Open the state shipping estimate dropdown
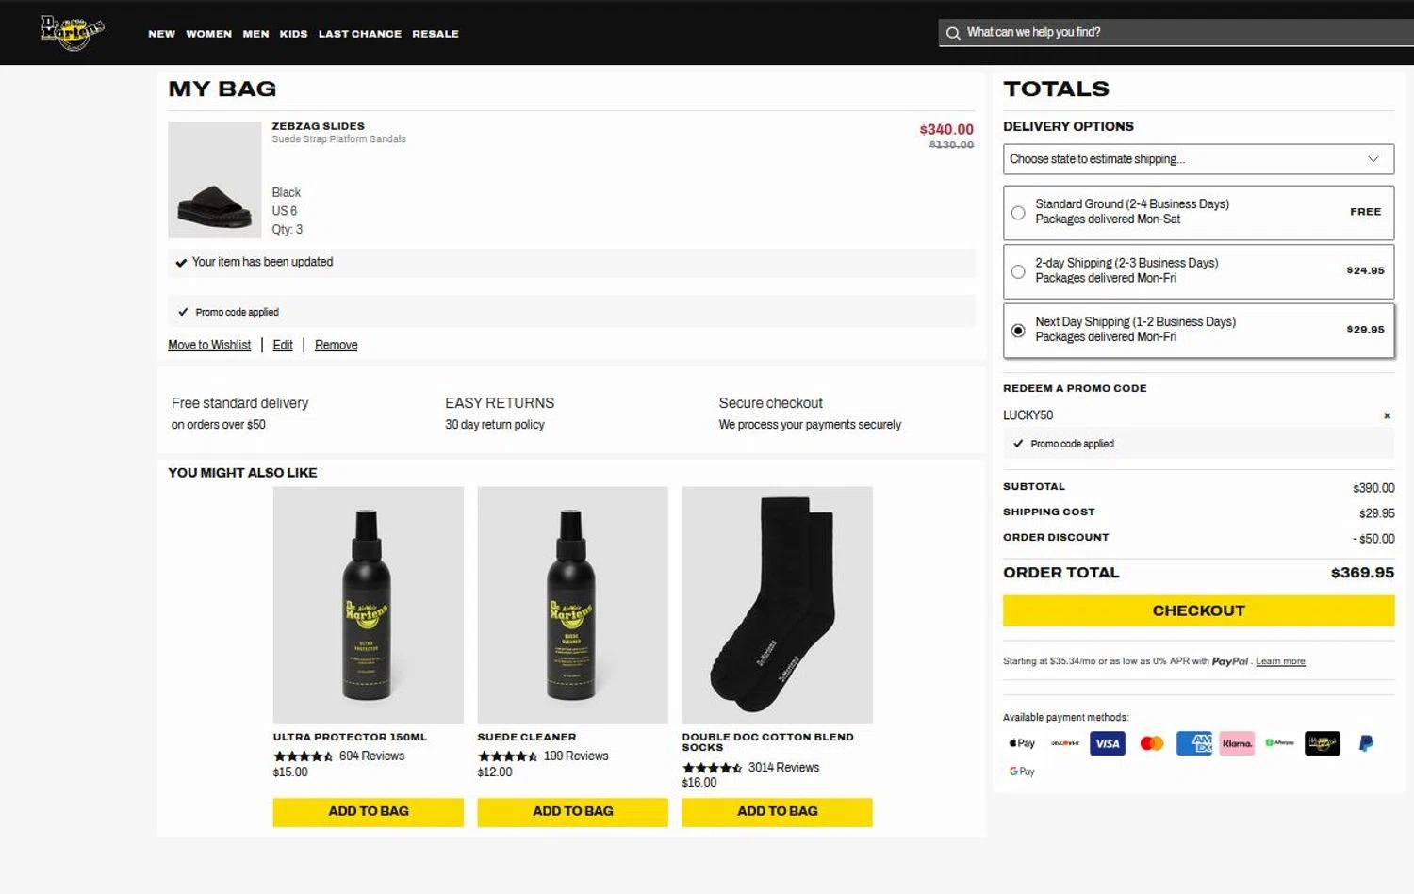Viewport: 1414px width, 894px height. [x=1198, y=159]
